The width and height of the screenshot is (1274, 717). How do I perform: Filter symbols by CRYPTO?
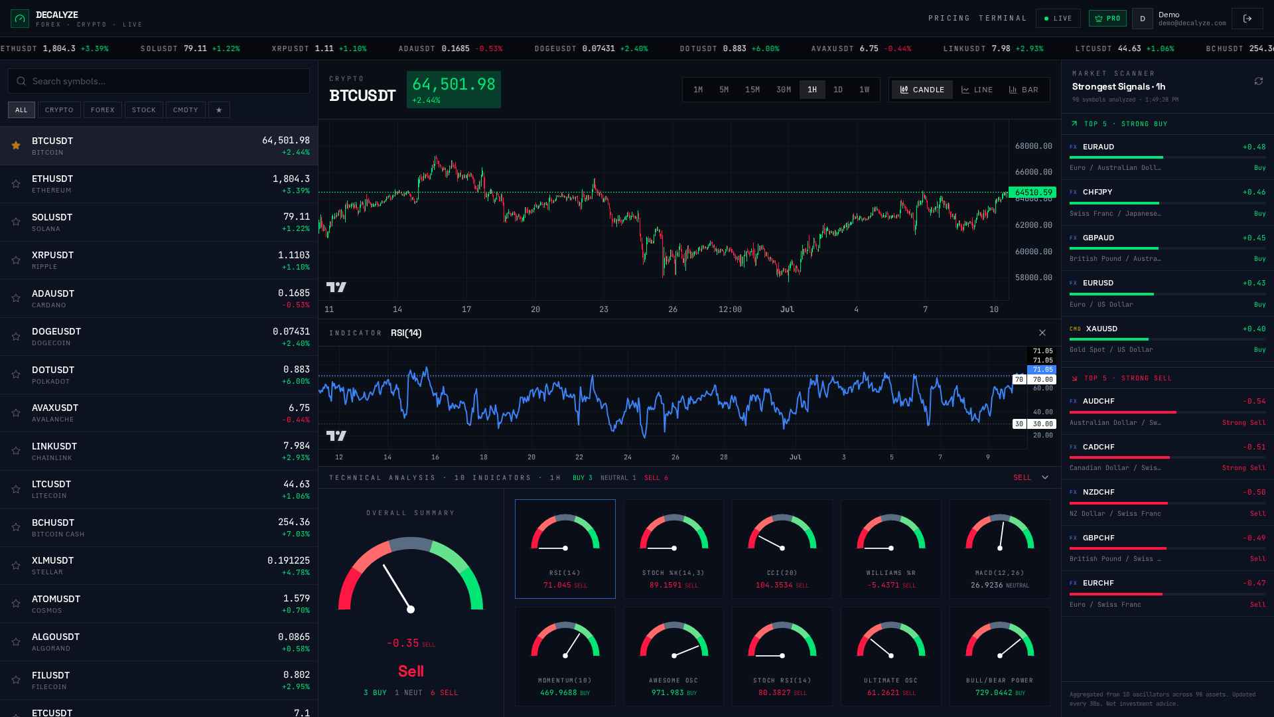(x=59, y=110)
